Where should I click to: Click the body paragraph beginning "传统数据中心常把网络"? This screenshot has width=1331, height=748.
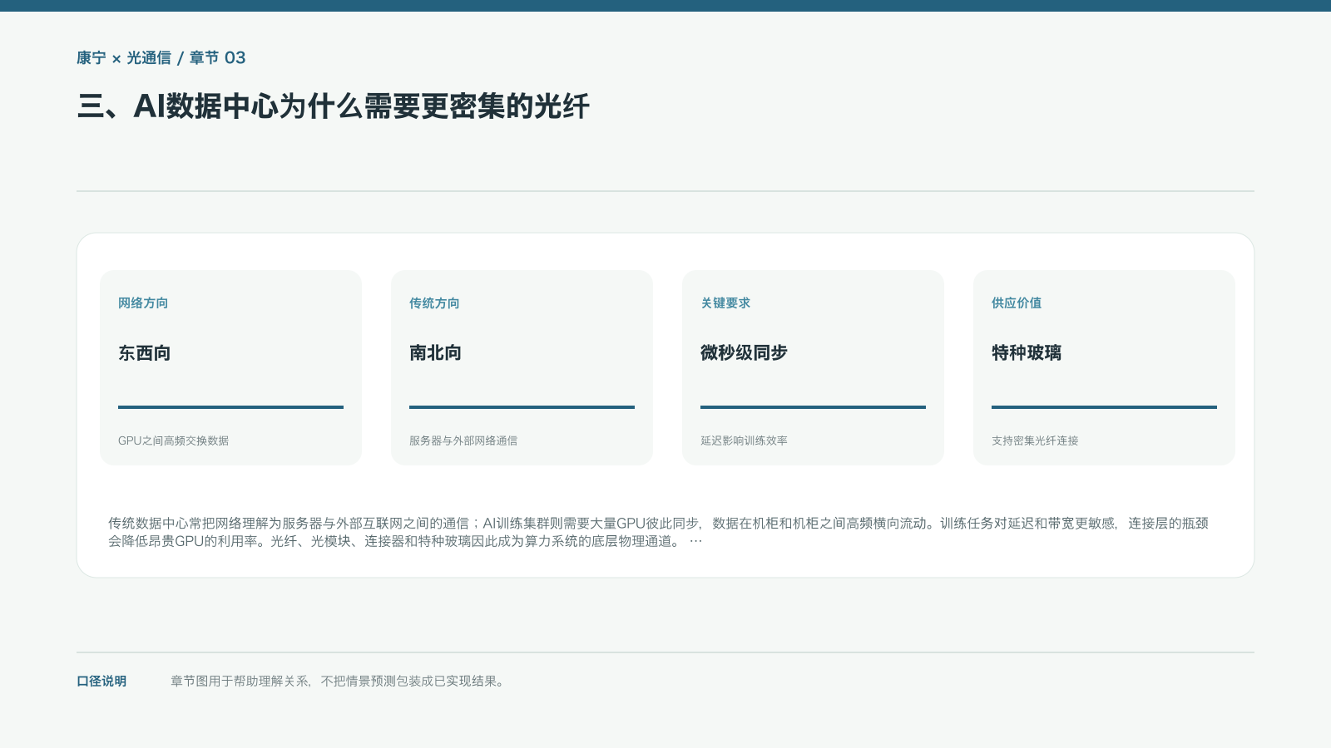coord(658,532)
